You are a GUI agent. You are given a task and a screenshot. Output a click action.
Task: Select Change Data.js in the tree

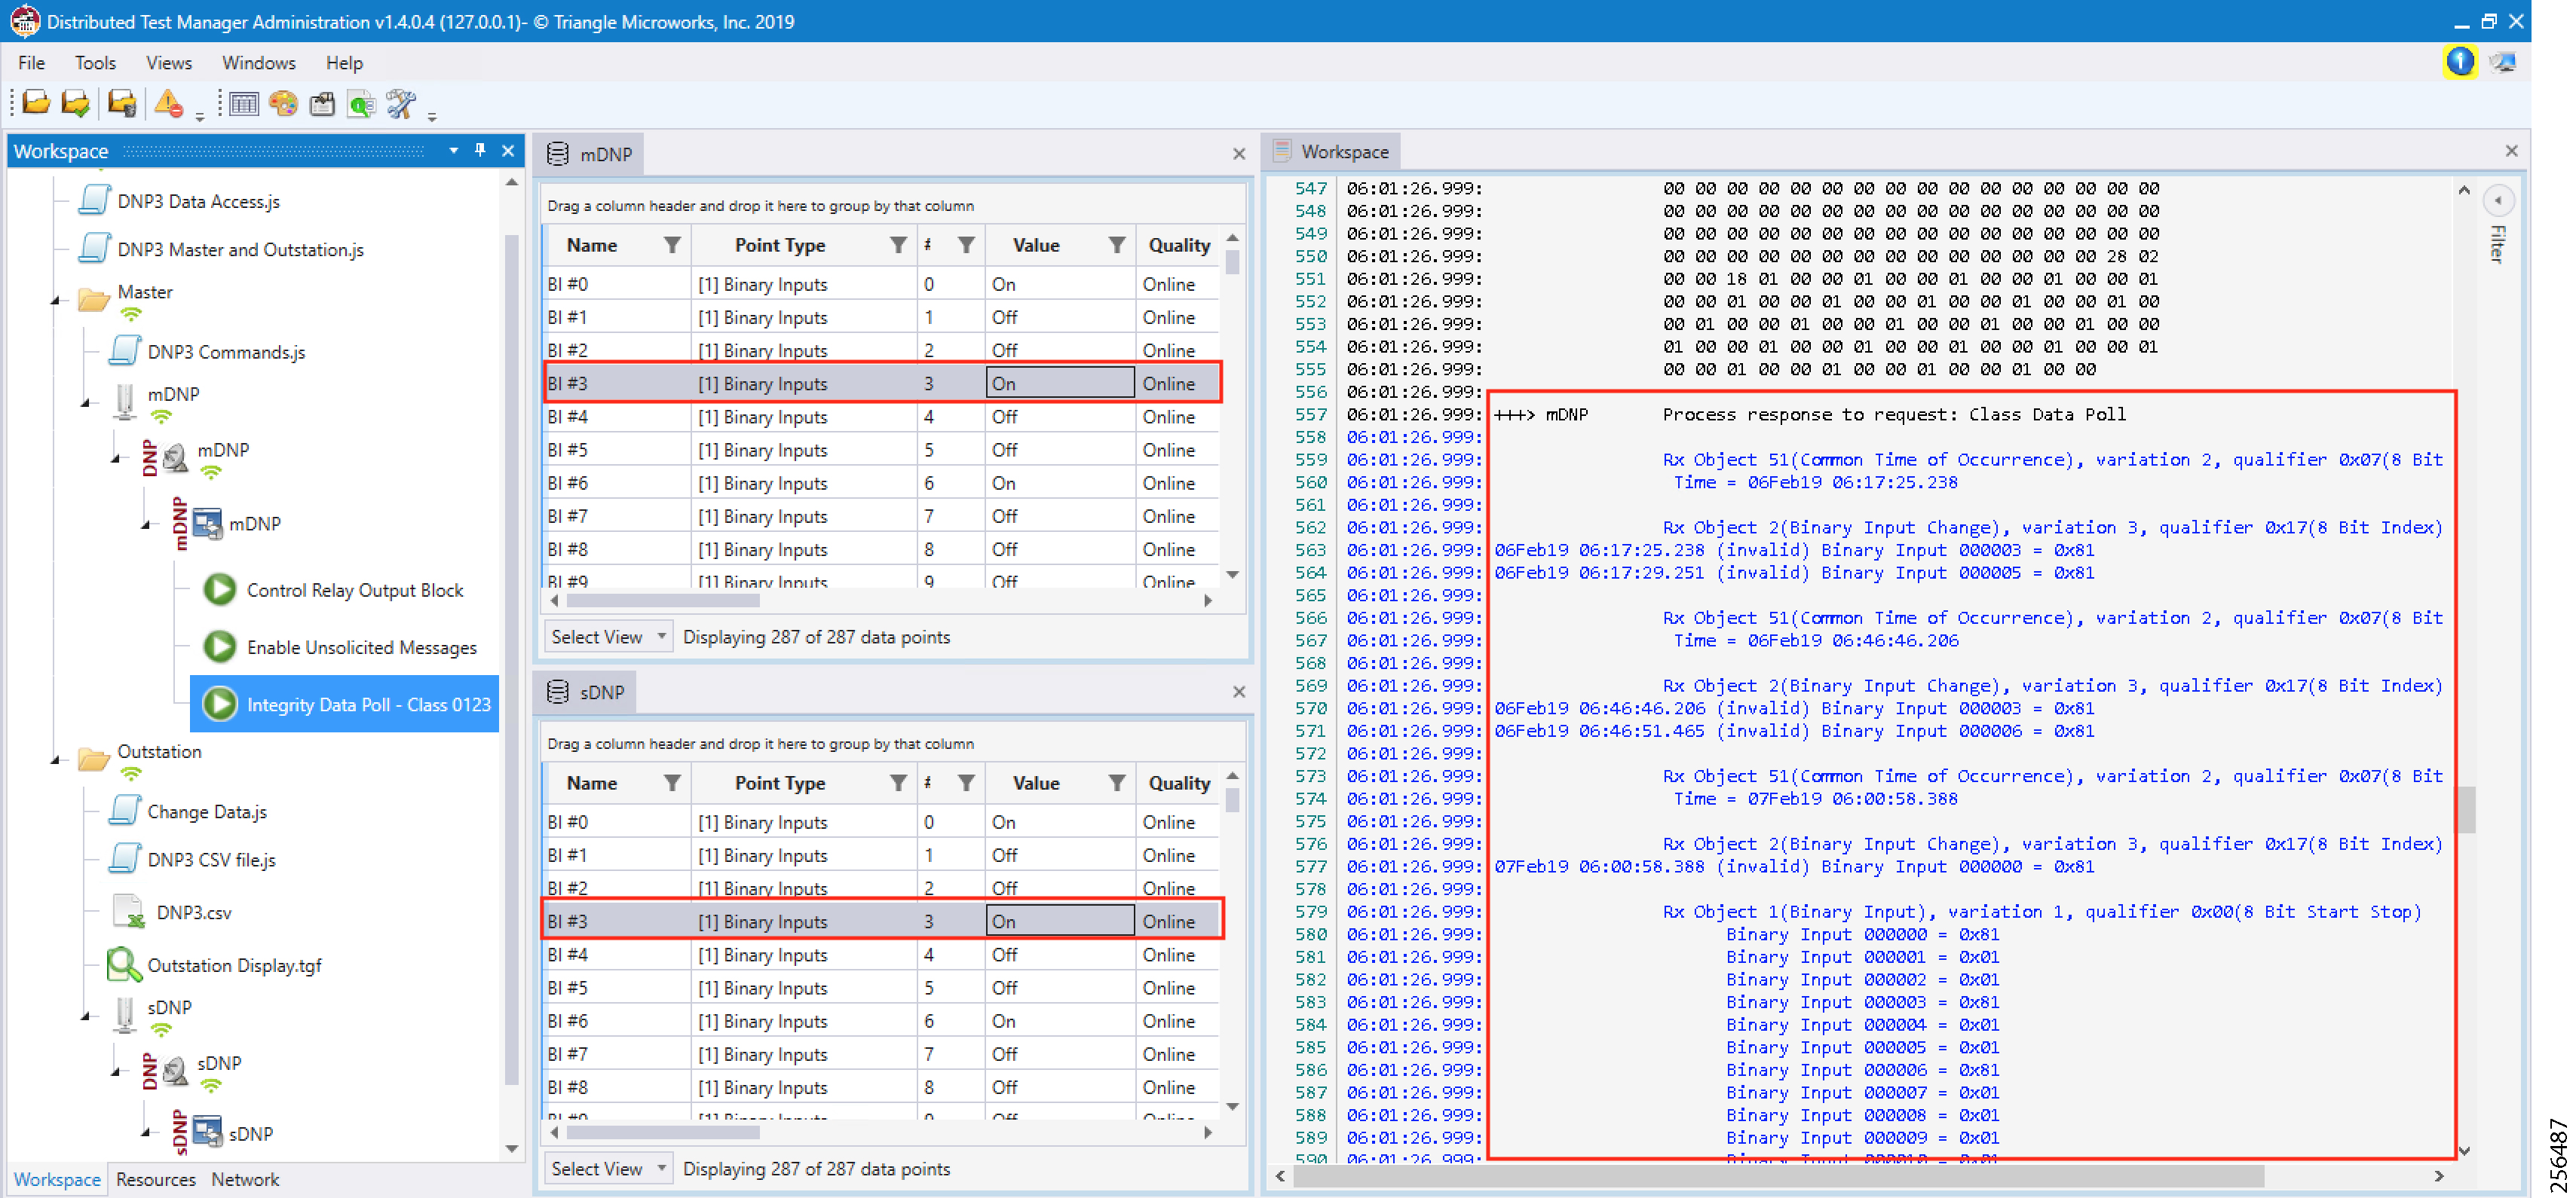tap(207, 811)
